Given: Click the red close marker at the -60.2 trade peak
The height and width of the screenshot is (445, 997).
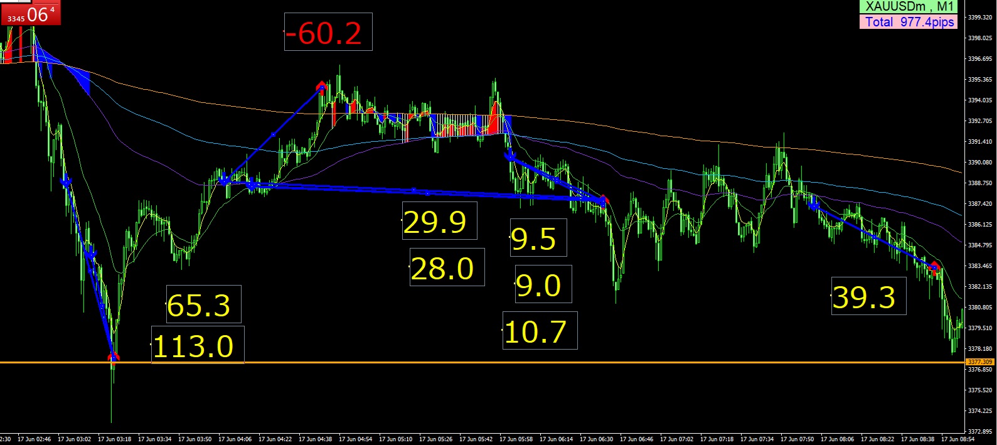Looking at the screenshot, I should coord(322,85).
